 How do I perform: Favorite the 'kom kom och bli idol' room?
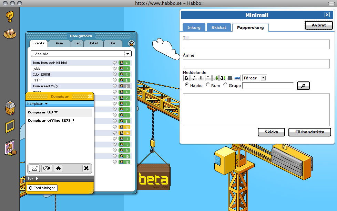coord(115,63)
